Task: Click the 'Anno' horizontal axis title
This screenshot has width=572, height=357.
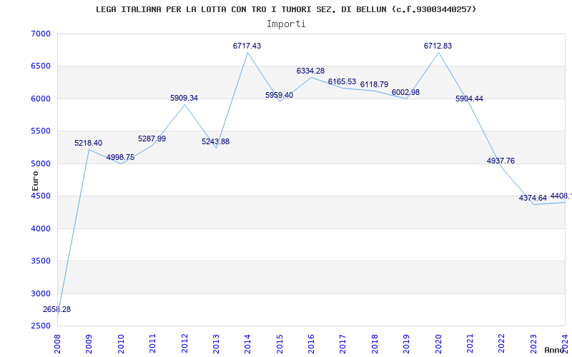Action: [555, 350]
